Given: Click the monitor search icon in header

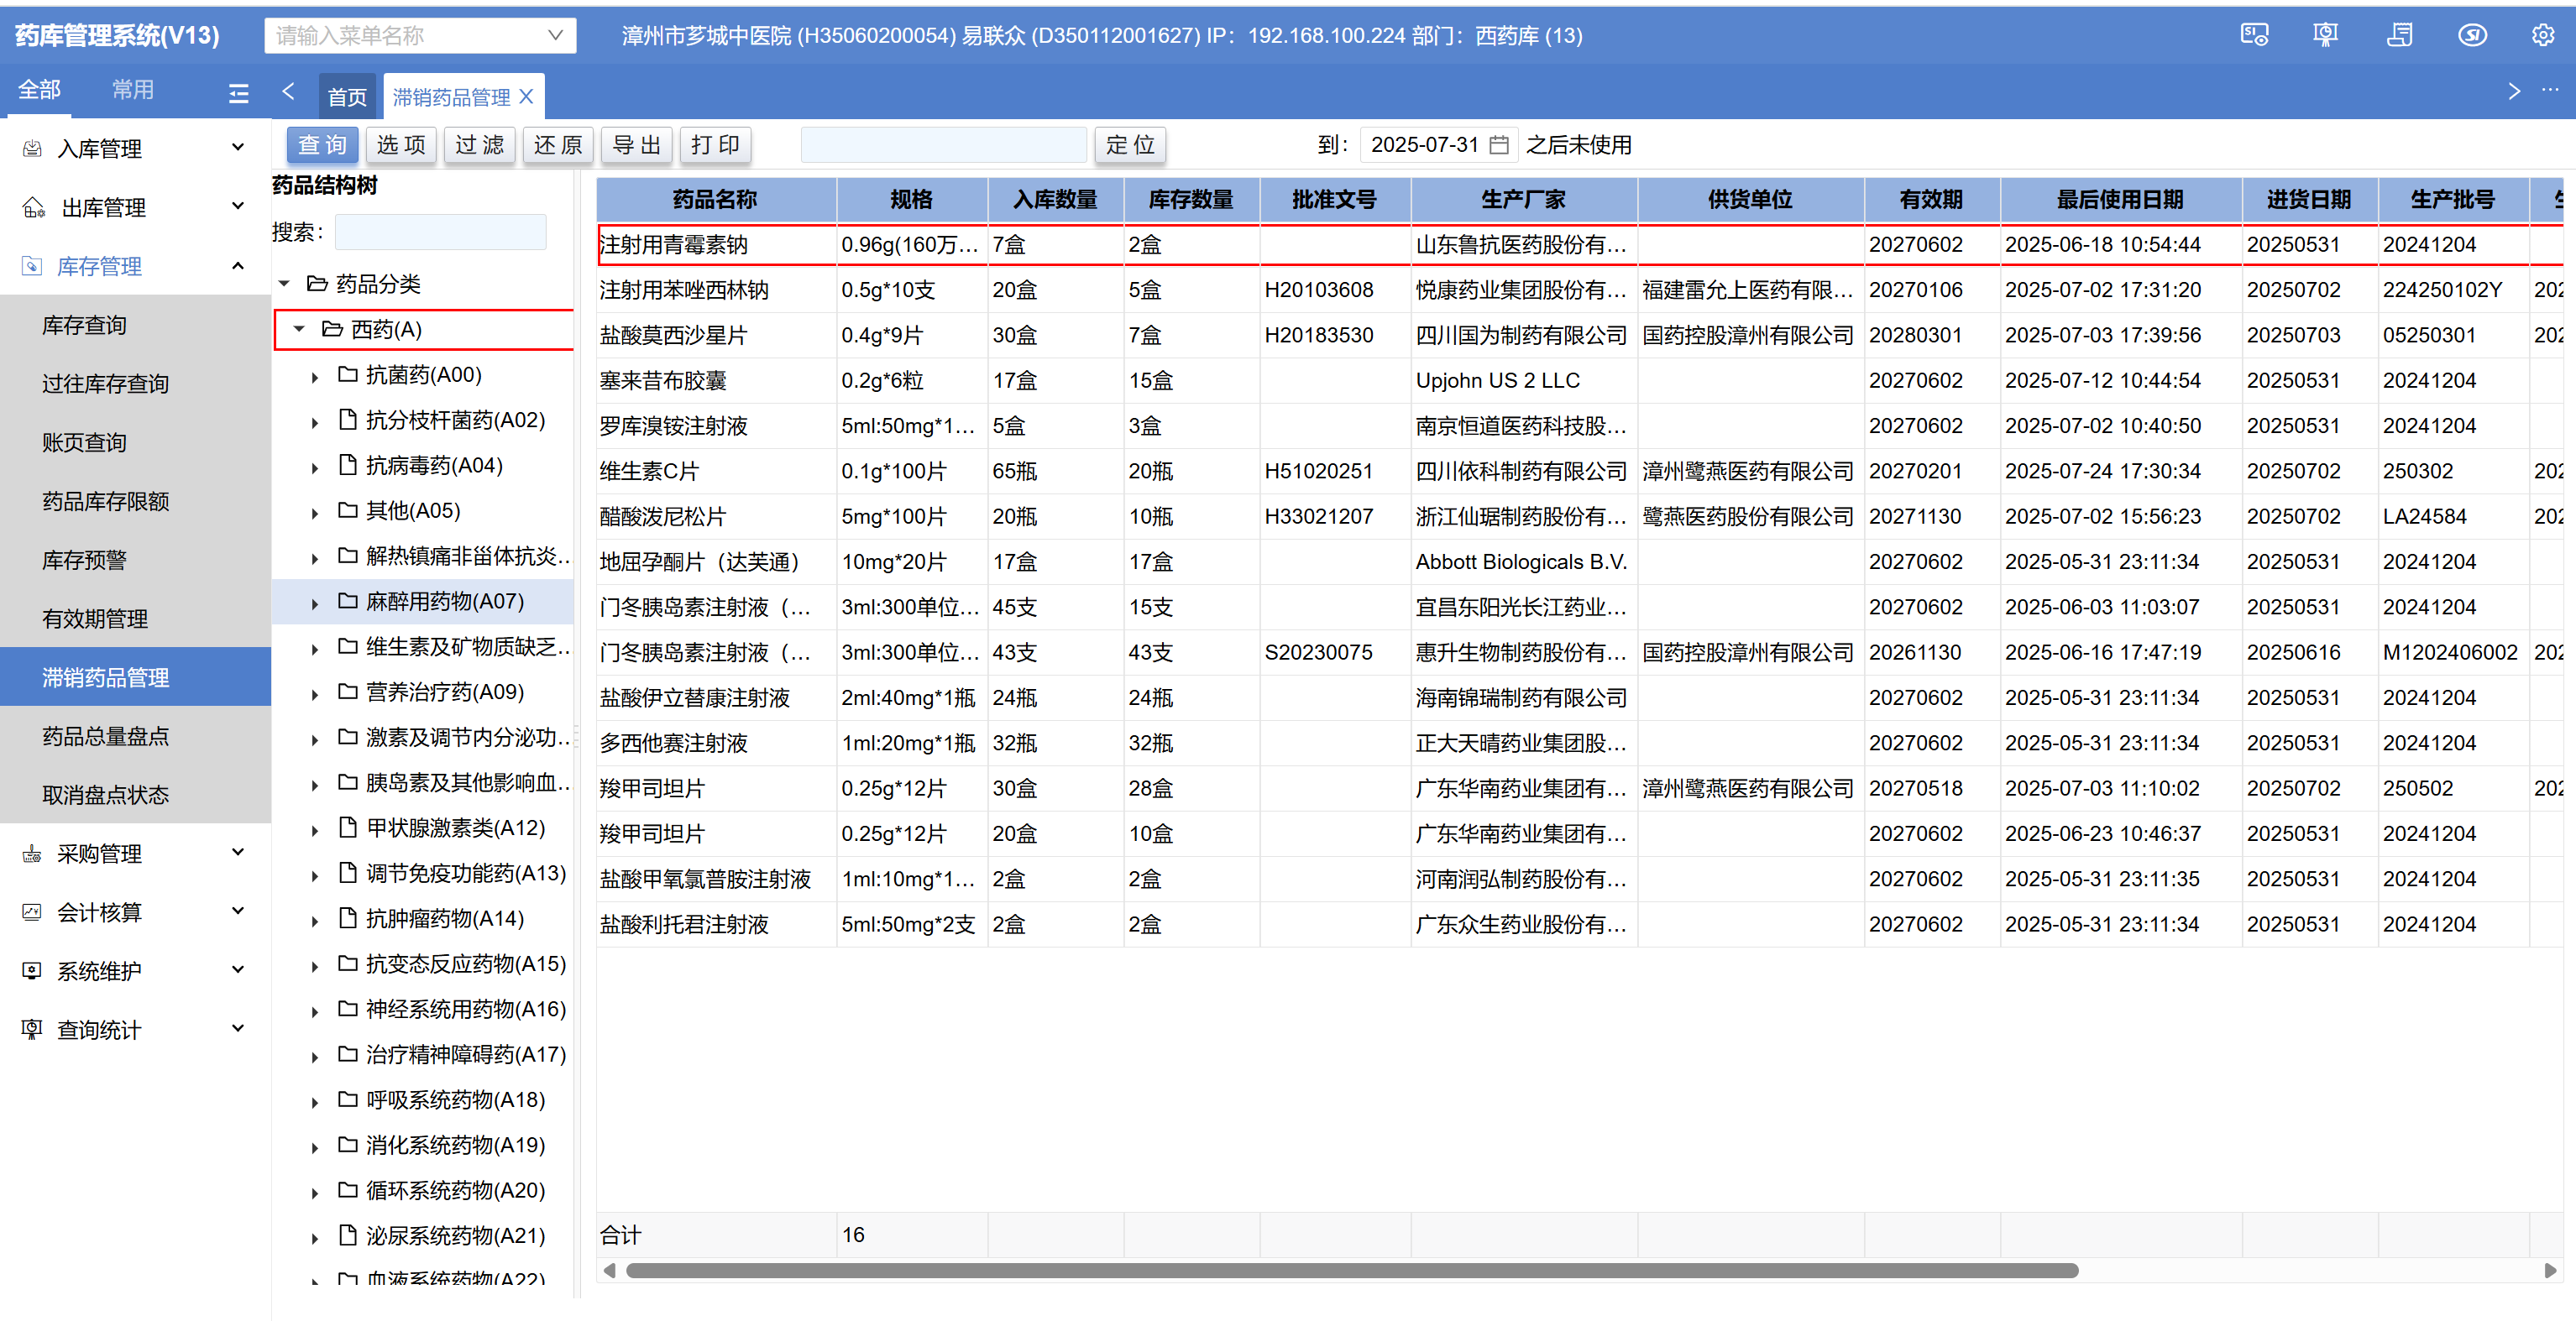Looking at the screenshot, I should 2254,36.
